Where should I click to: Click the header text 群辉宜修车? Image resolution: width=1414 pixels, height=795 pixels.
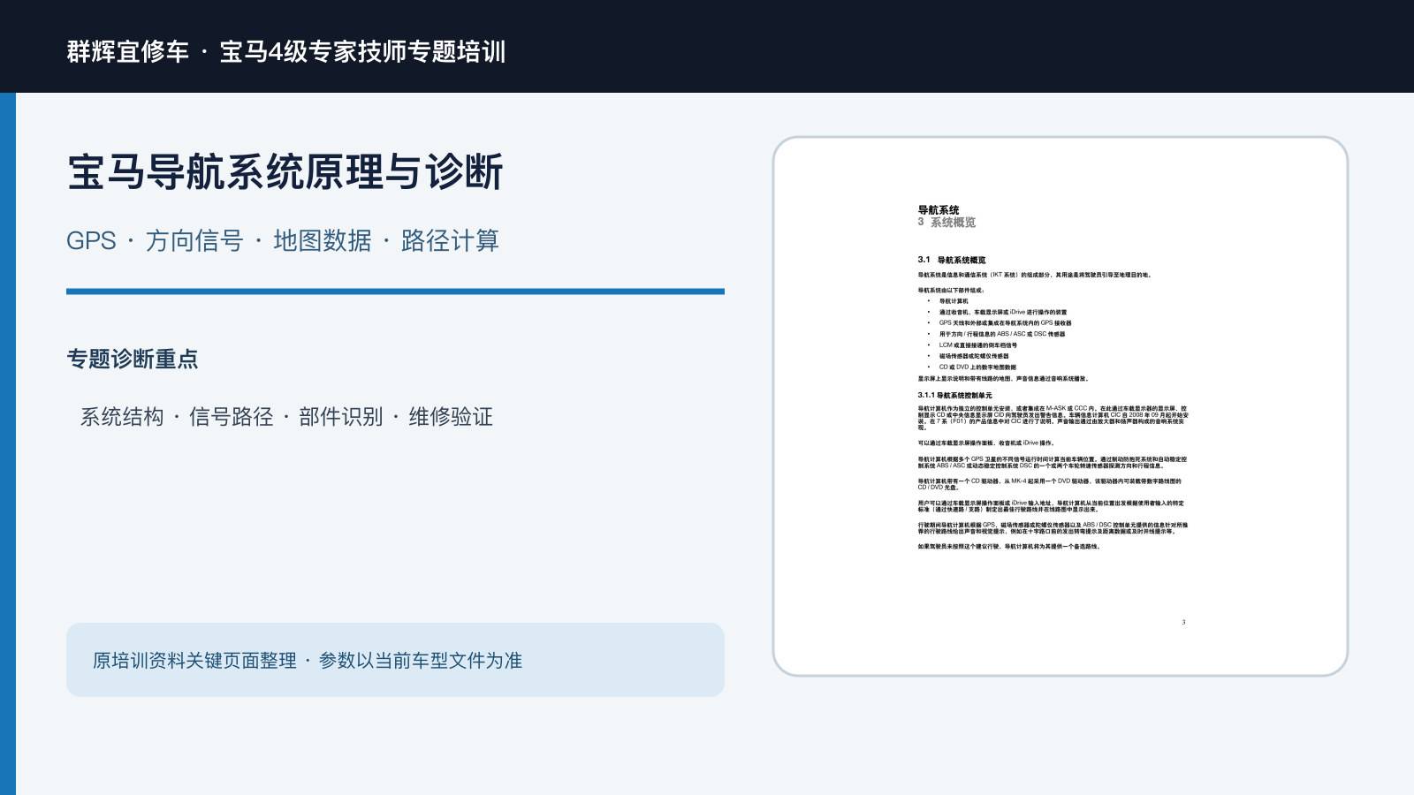click(x=128, y=51)
